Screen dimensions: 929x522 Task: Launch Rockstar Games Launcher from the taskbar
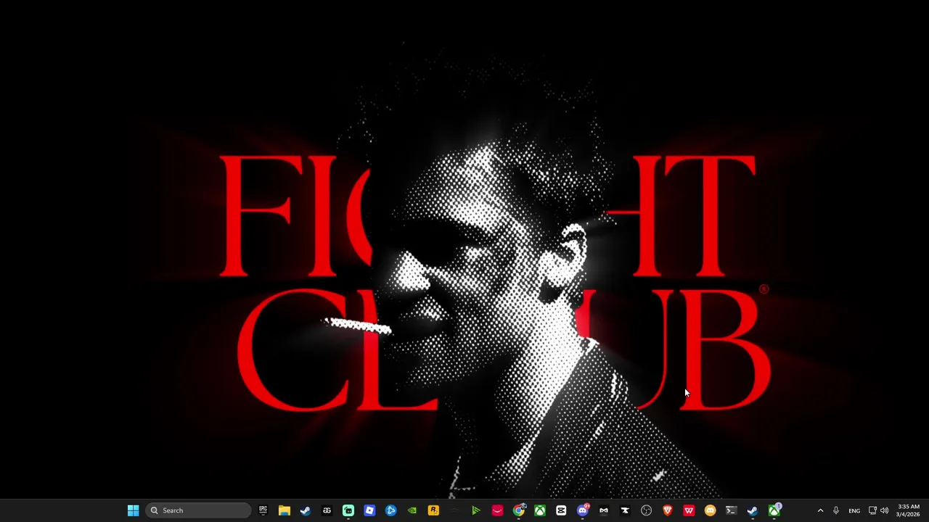click(433, 510)
